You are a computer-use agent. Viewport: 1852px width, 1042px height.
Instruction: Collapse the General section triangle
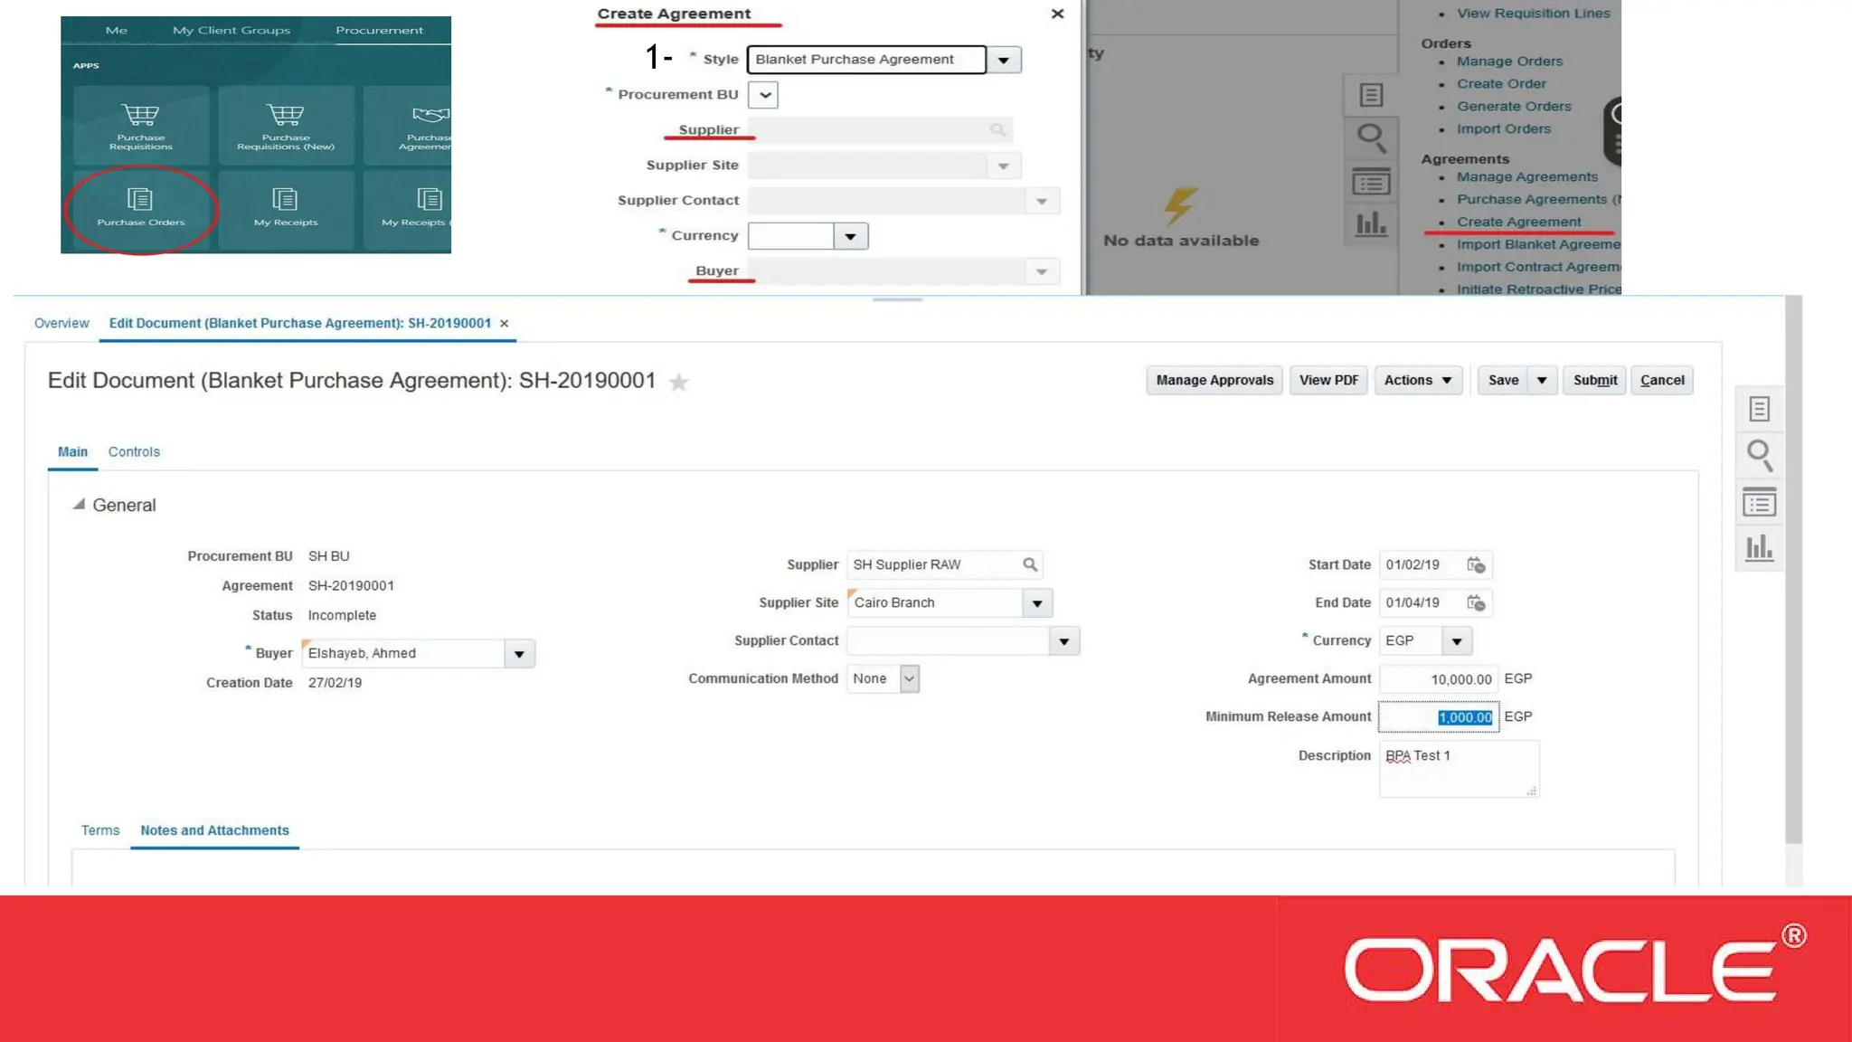pyautogui.click(x=79, y=505)
